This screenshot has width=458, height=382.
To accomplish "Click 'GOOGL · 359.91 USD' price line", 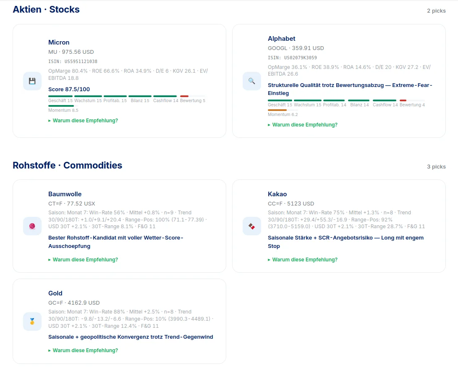I will point(296,48).
